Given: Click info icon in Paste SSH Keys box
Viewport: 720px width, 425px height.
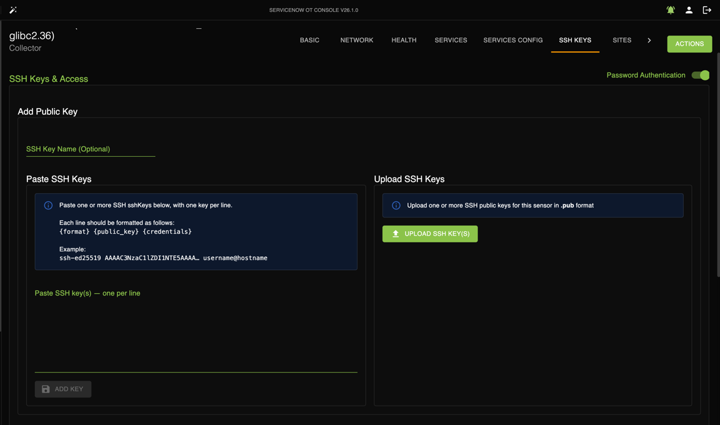Looking at the screenshot, I should pyautogui.click(x=48, y=205).
